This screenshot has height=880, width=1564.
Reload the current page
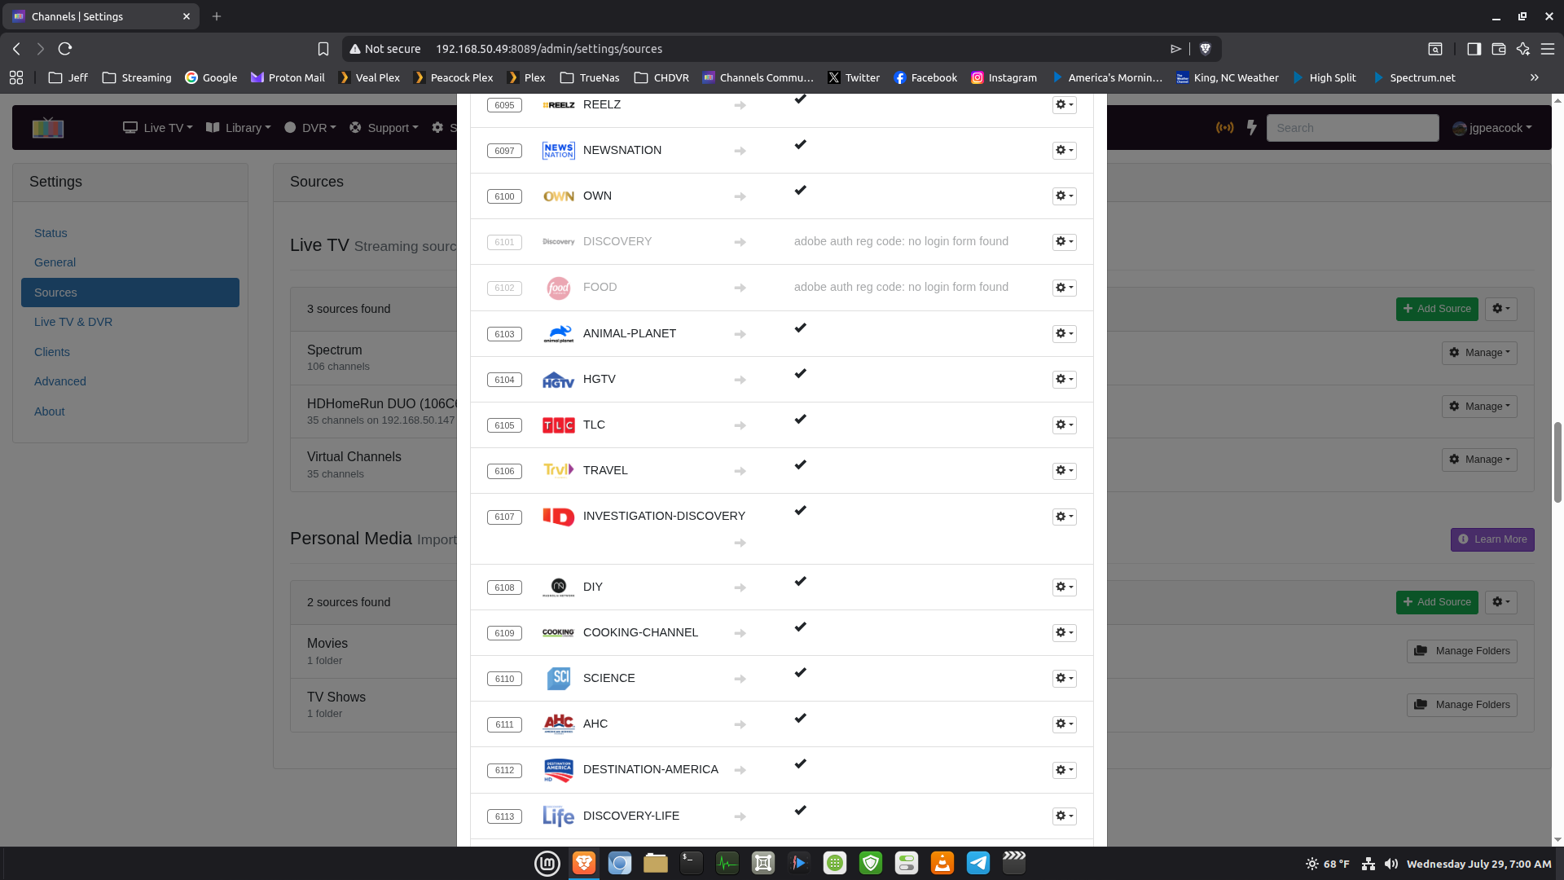(65, 49)
